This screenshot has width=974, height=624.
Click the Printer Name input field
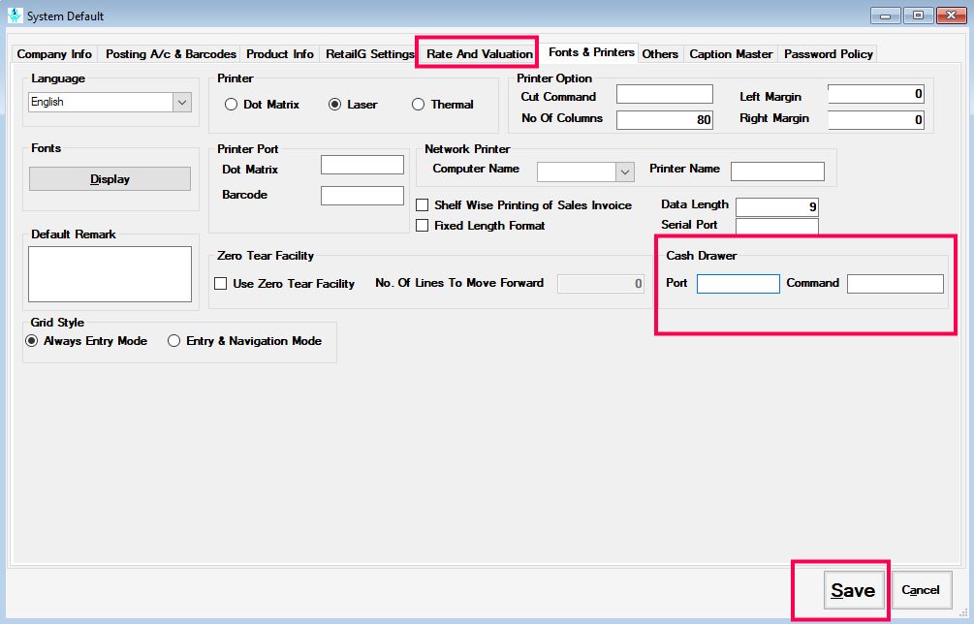pos(777,172)
